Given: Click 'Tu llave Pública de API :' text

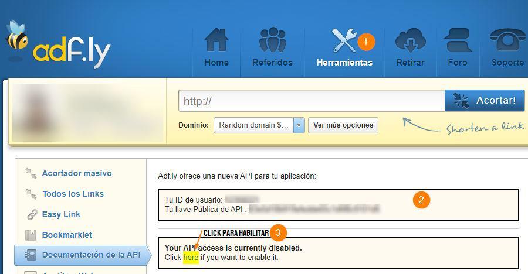Looking at the screenshot, I should (206, 209).
